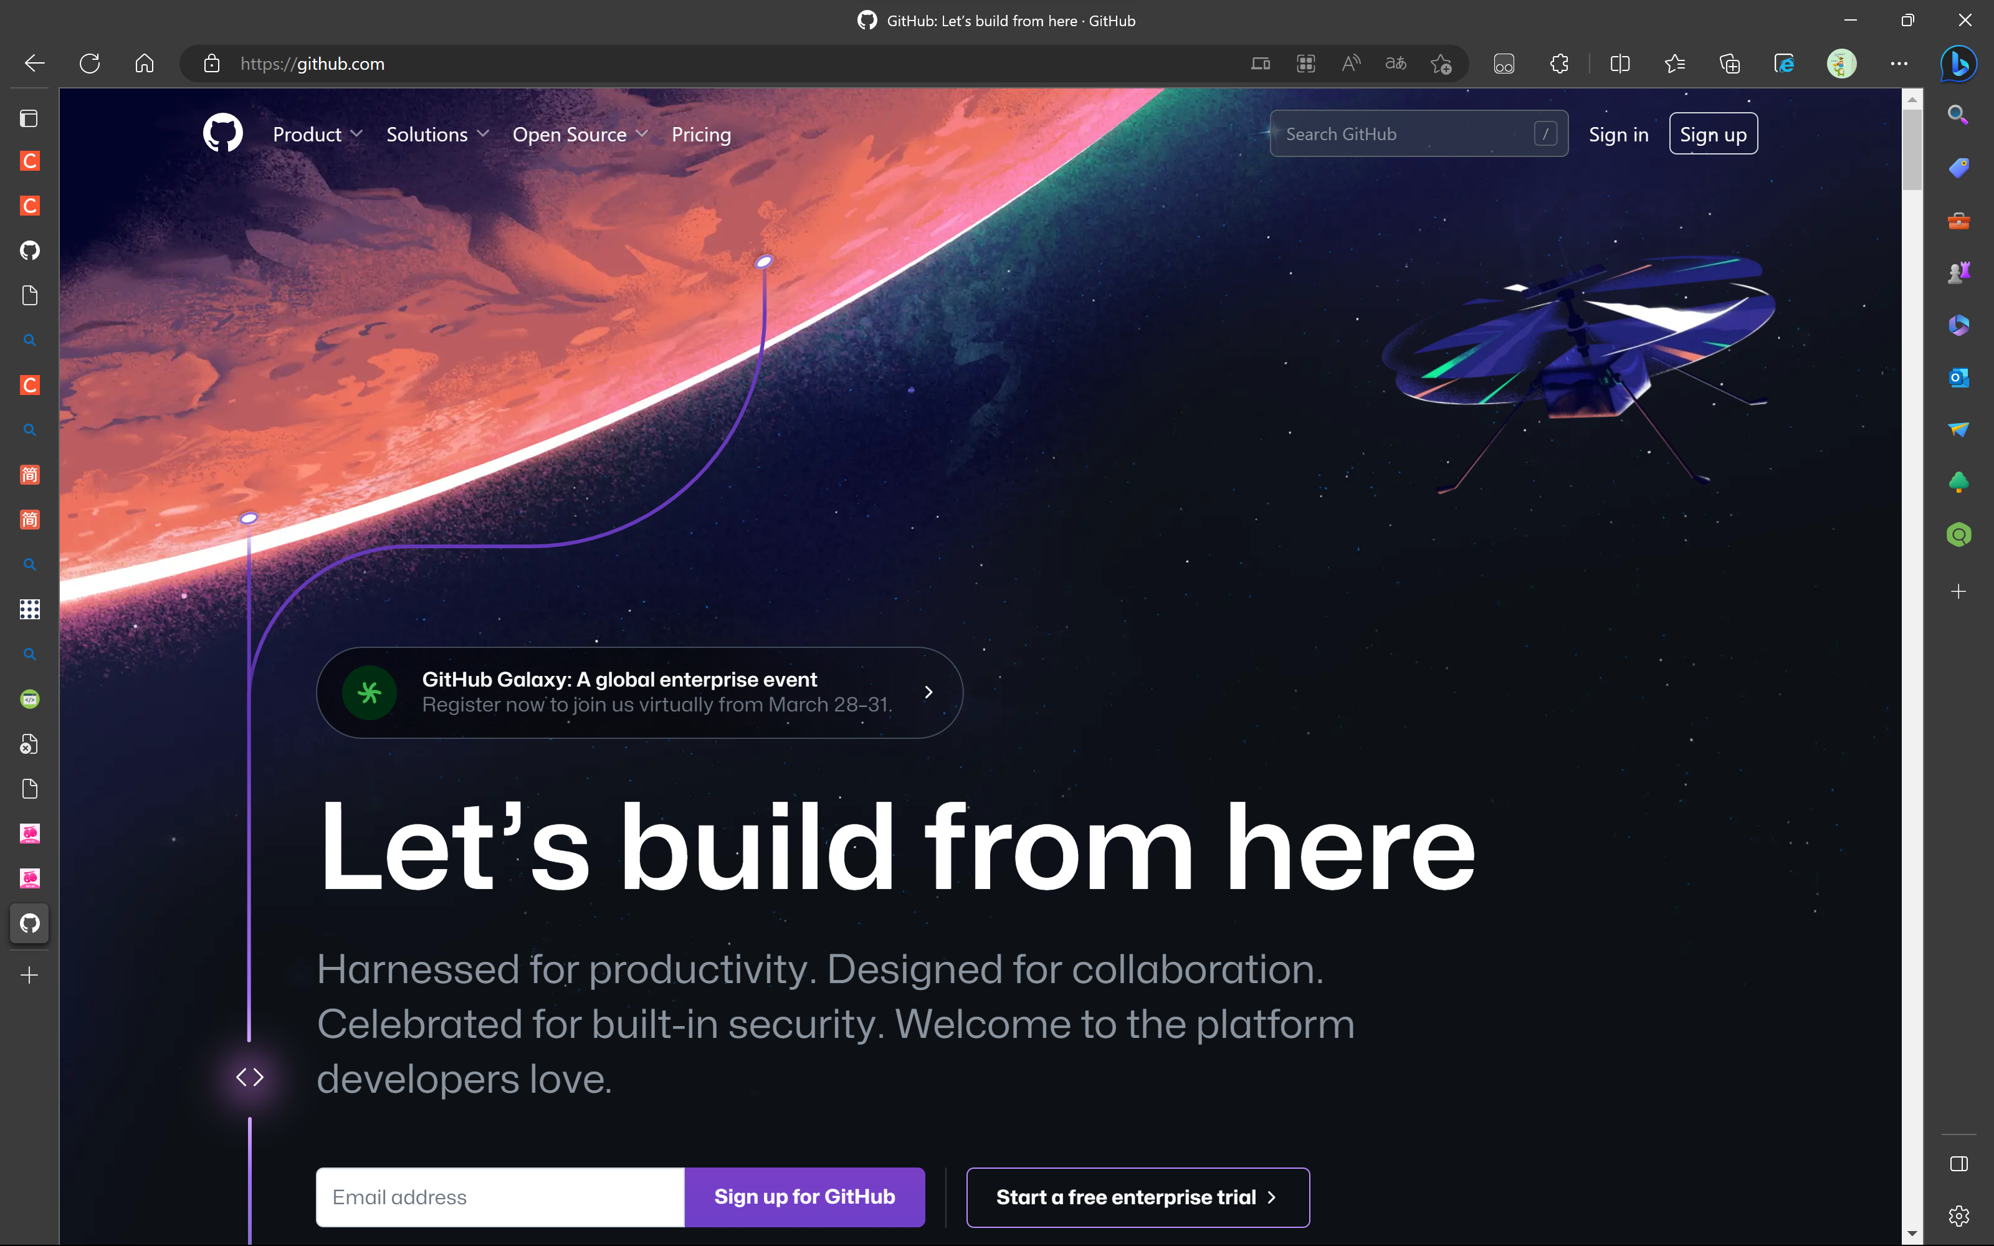Start a free enterprise trial
Viewport: 1994px width, 1246px height.
tap(1137, 1197)
